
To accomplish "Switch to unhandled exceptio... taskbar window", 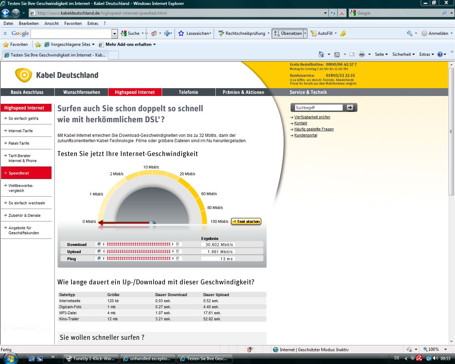I will tap(147, 359).
